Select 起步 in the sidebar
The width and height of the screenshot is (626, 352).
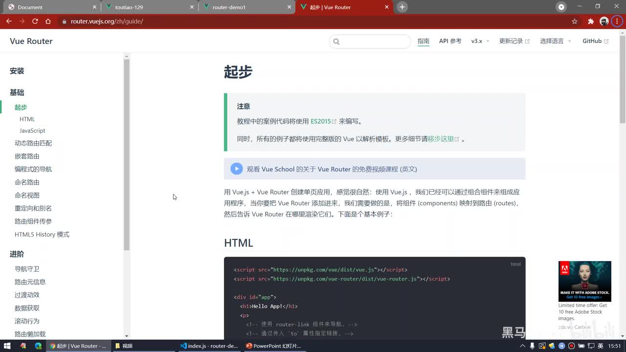tap(21, 107)
